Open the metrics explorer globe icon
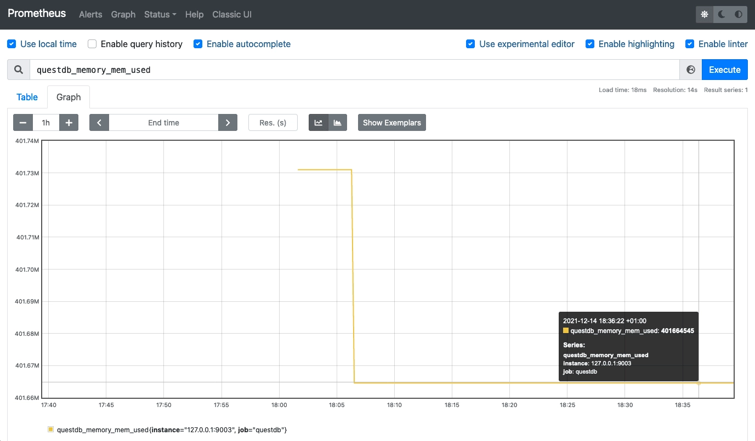The height and width of the screenshot is (441, 755). pos(690,70)
